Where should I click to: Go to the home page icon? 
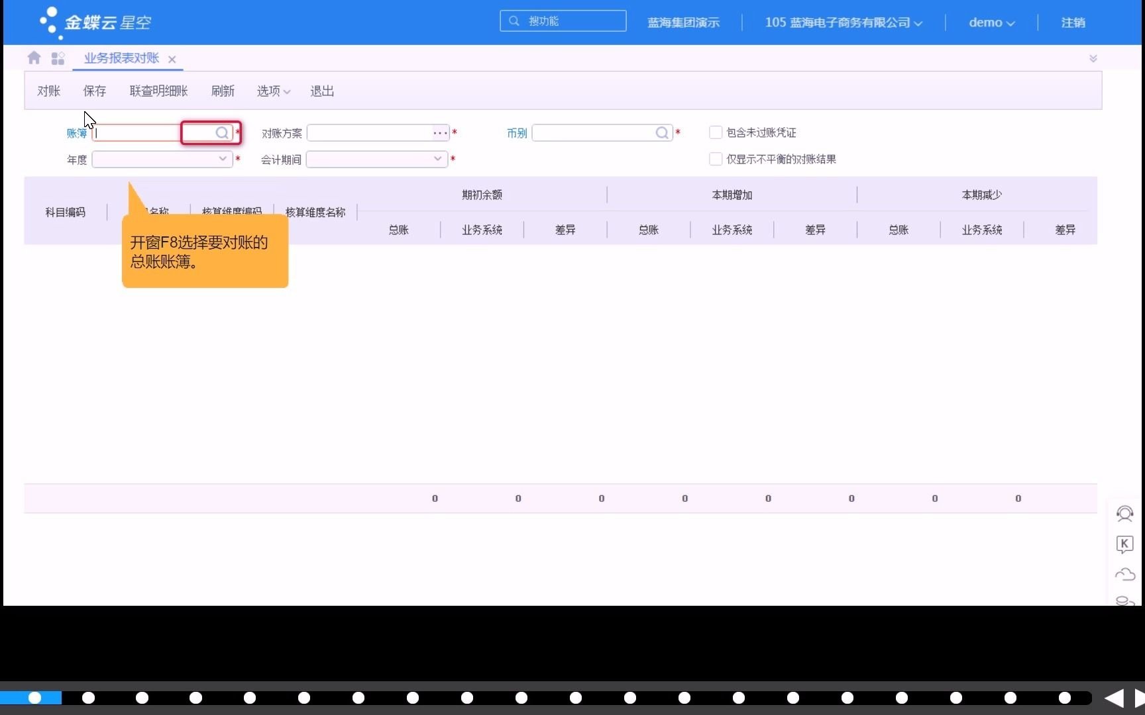pos(34,58)
